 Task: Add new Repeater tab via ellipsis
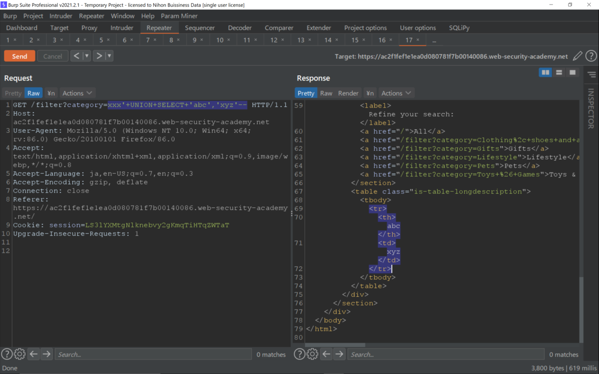(x=434, y=40)
